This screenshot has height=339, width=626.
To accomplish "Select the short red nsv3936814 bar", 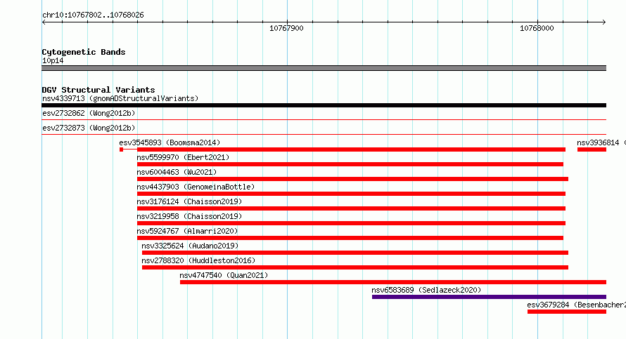I will (592, 149).
